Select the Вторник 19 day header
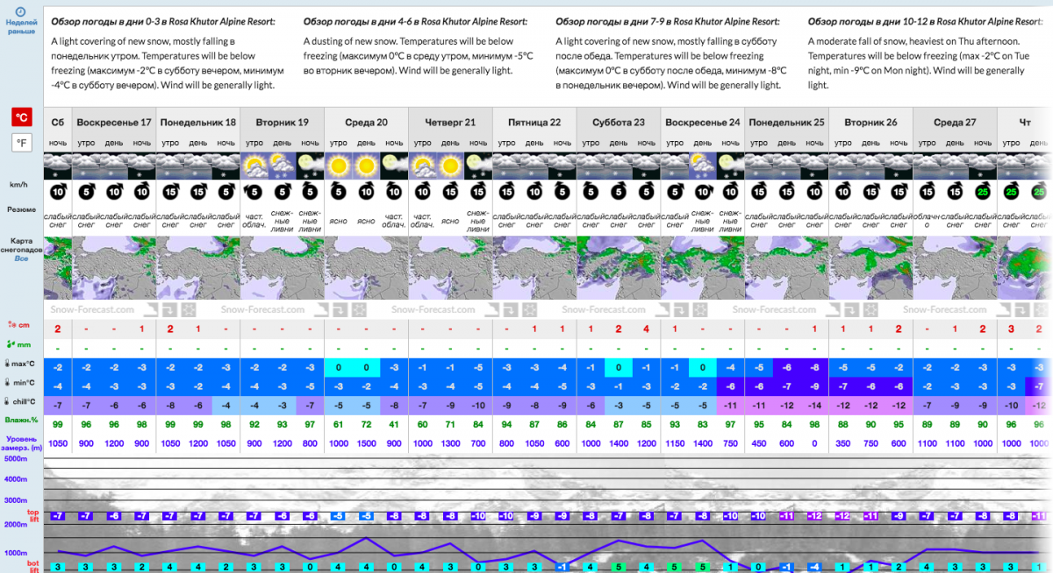The image size is (1053, 573). 283,123
